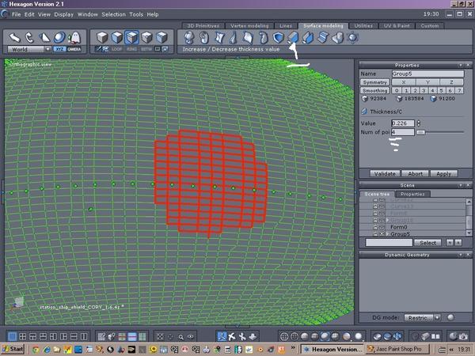Image resolution: width=475 pixels, height=356 pixels.
Task: Switch to single viewport layout
Action: 12,336
